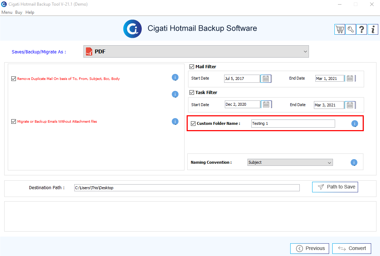Uncheck the Task Filter checkbox

pos(192,92)
